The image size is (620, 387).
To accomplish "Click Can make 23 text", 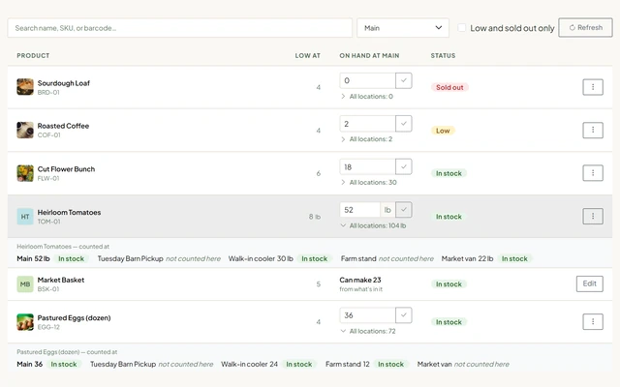I will [360, 280].
